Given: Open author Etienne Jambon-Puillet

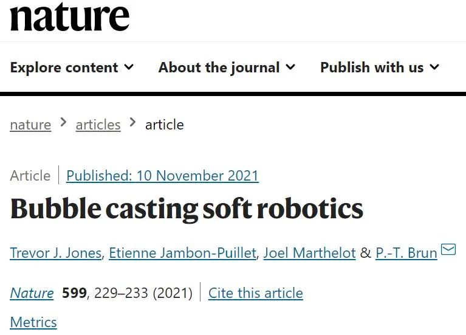Looking at the screenshot, I should 182,253.
